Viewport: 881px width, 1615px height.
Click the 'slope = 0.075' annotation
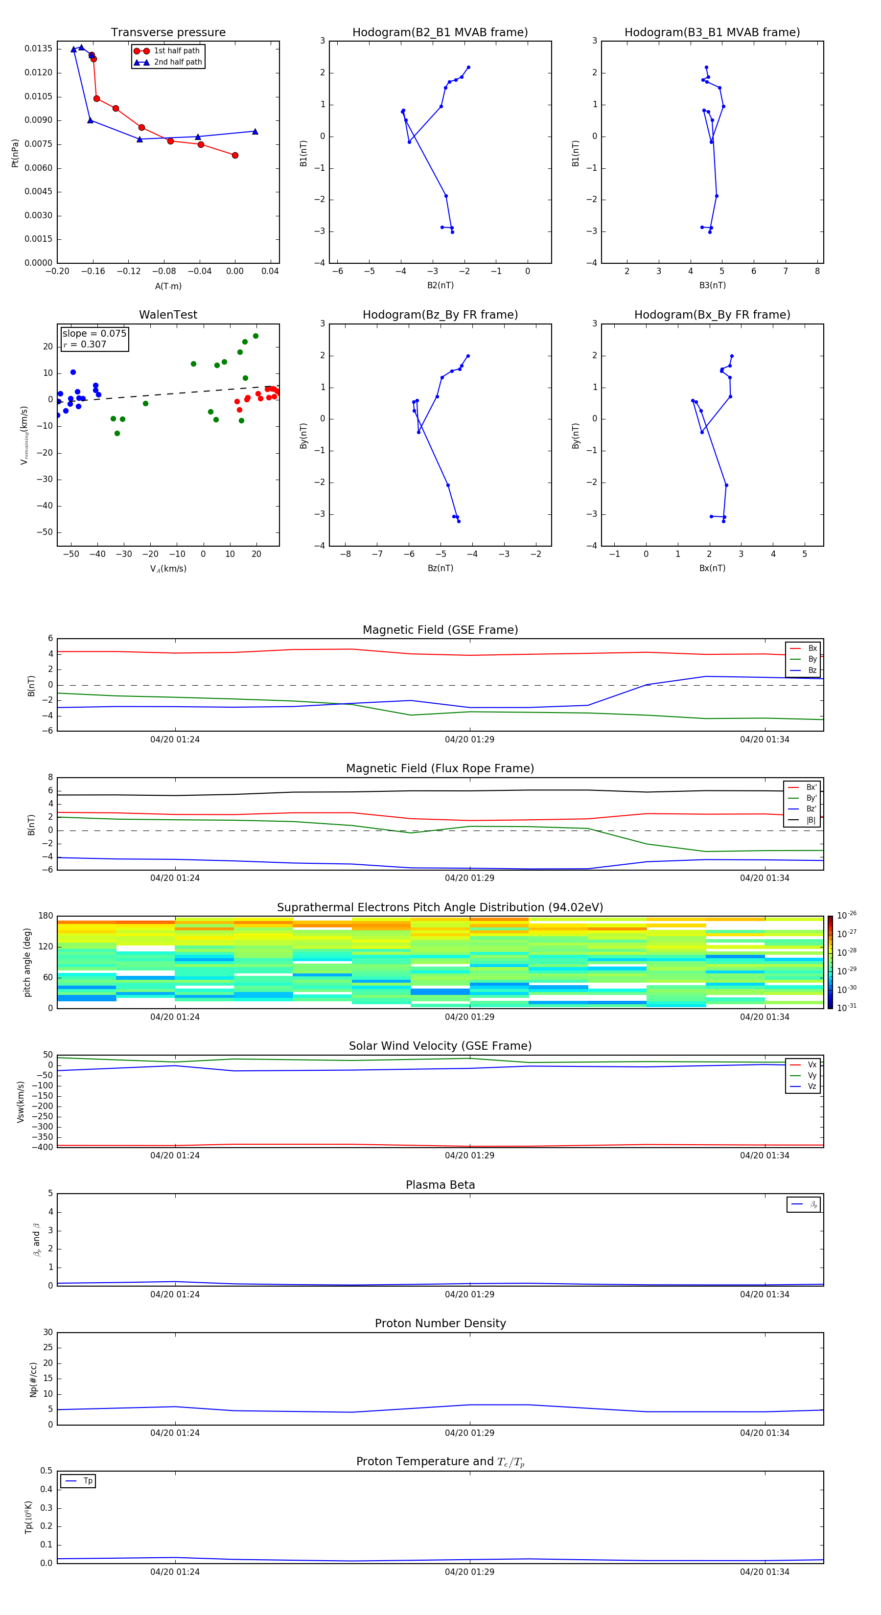pyautogui.click(x=94, y=334)
